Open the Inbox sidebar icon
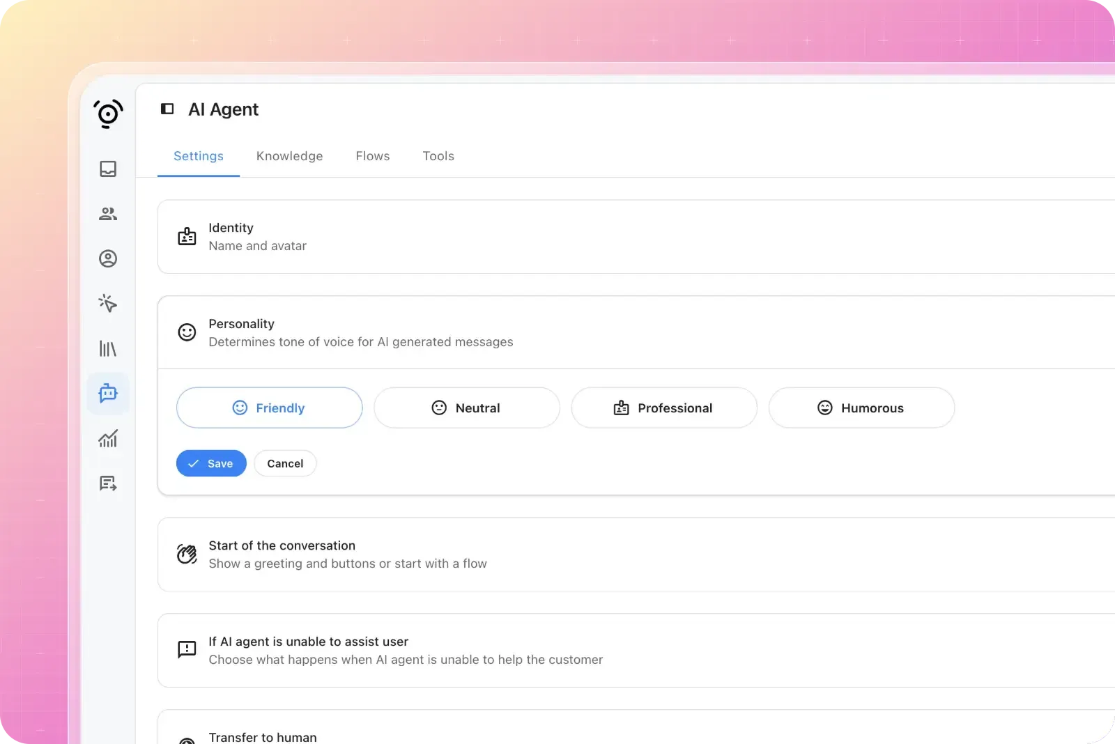 tap(108, 169)
